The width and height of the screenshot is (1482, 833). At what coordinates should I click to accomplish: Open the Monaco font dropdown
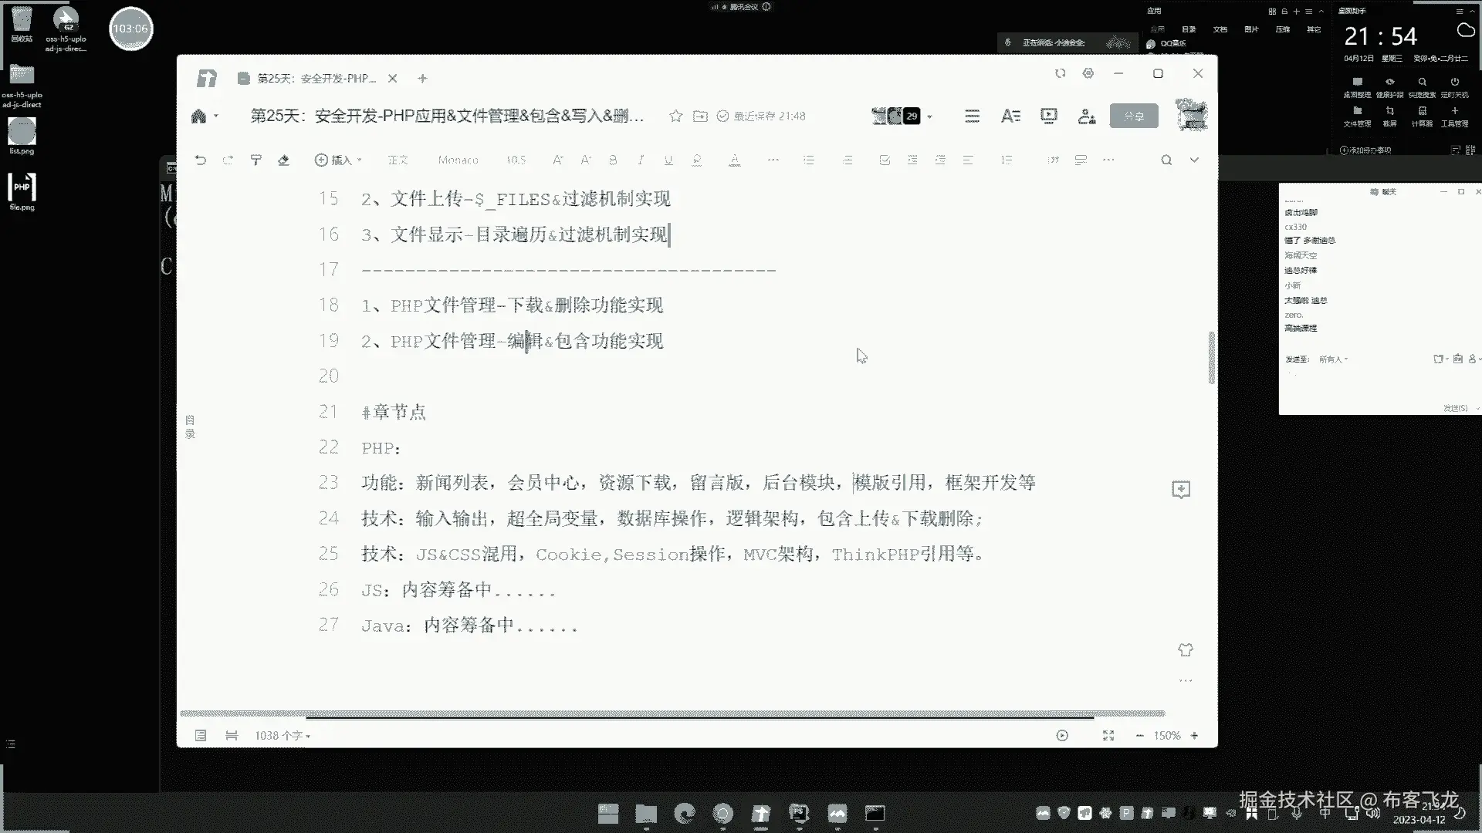[x=458, y=160]
